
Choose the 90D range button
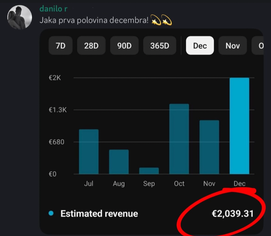(124, 45)
